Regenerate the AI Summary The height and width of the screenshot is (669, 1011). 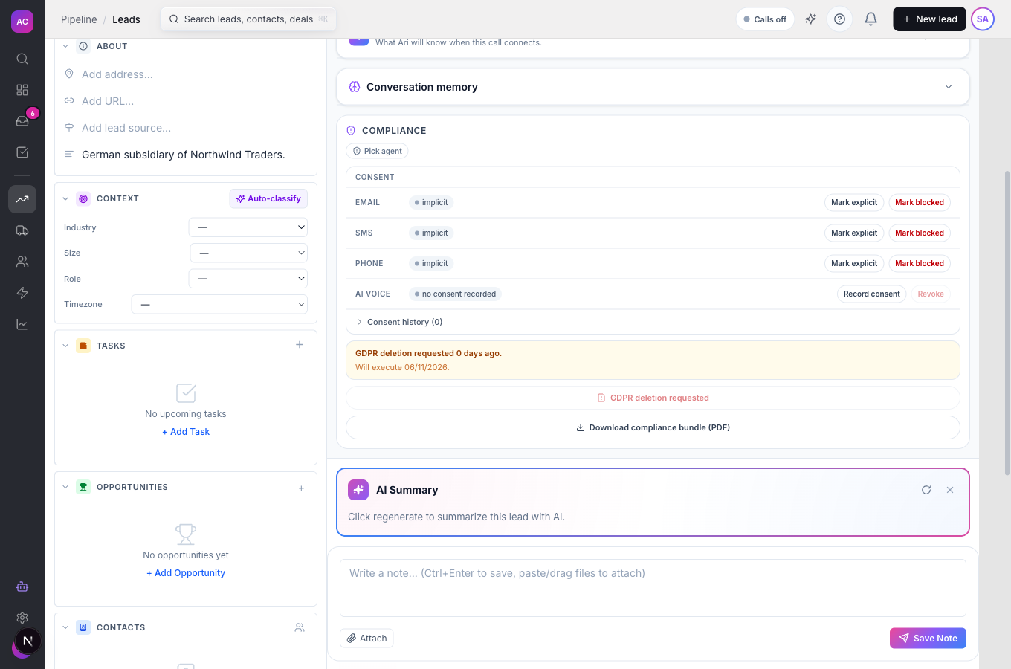point(926,490)
